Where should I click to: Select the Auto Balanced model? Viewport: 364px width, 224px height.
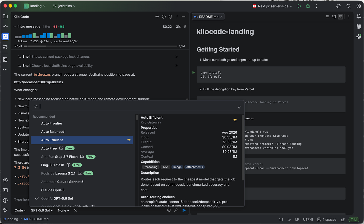[82, 132]
